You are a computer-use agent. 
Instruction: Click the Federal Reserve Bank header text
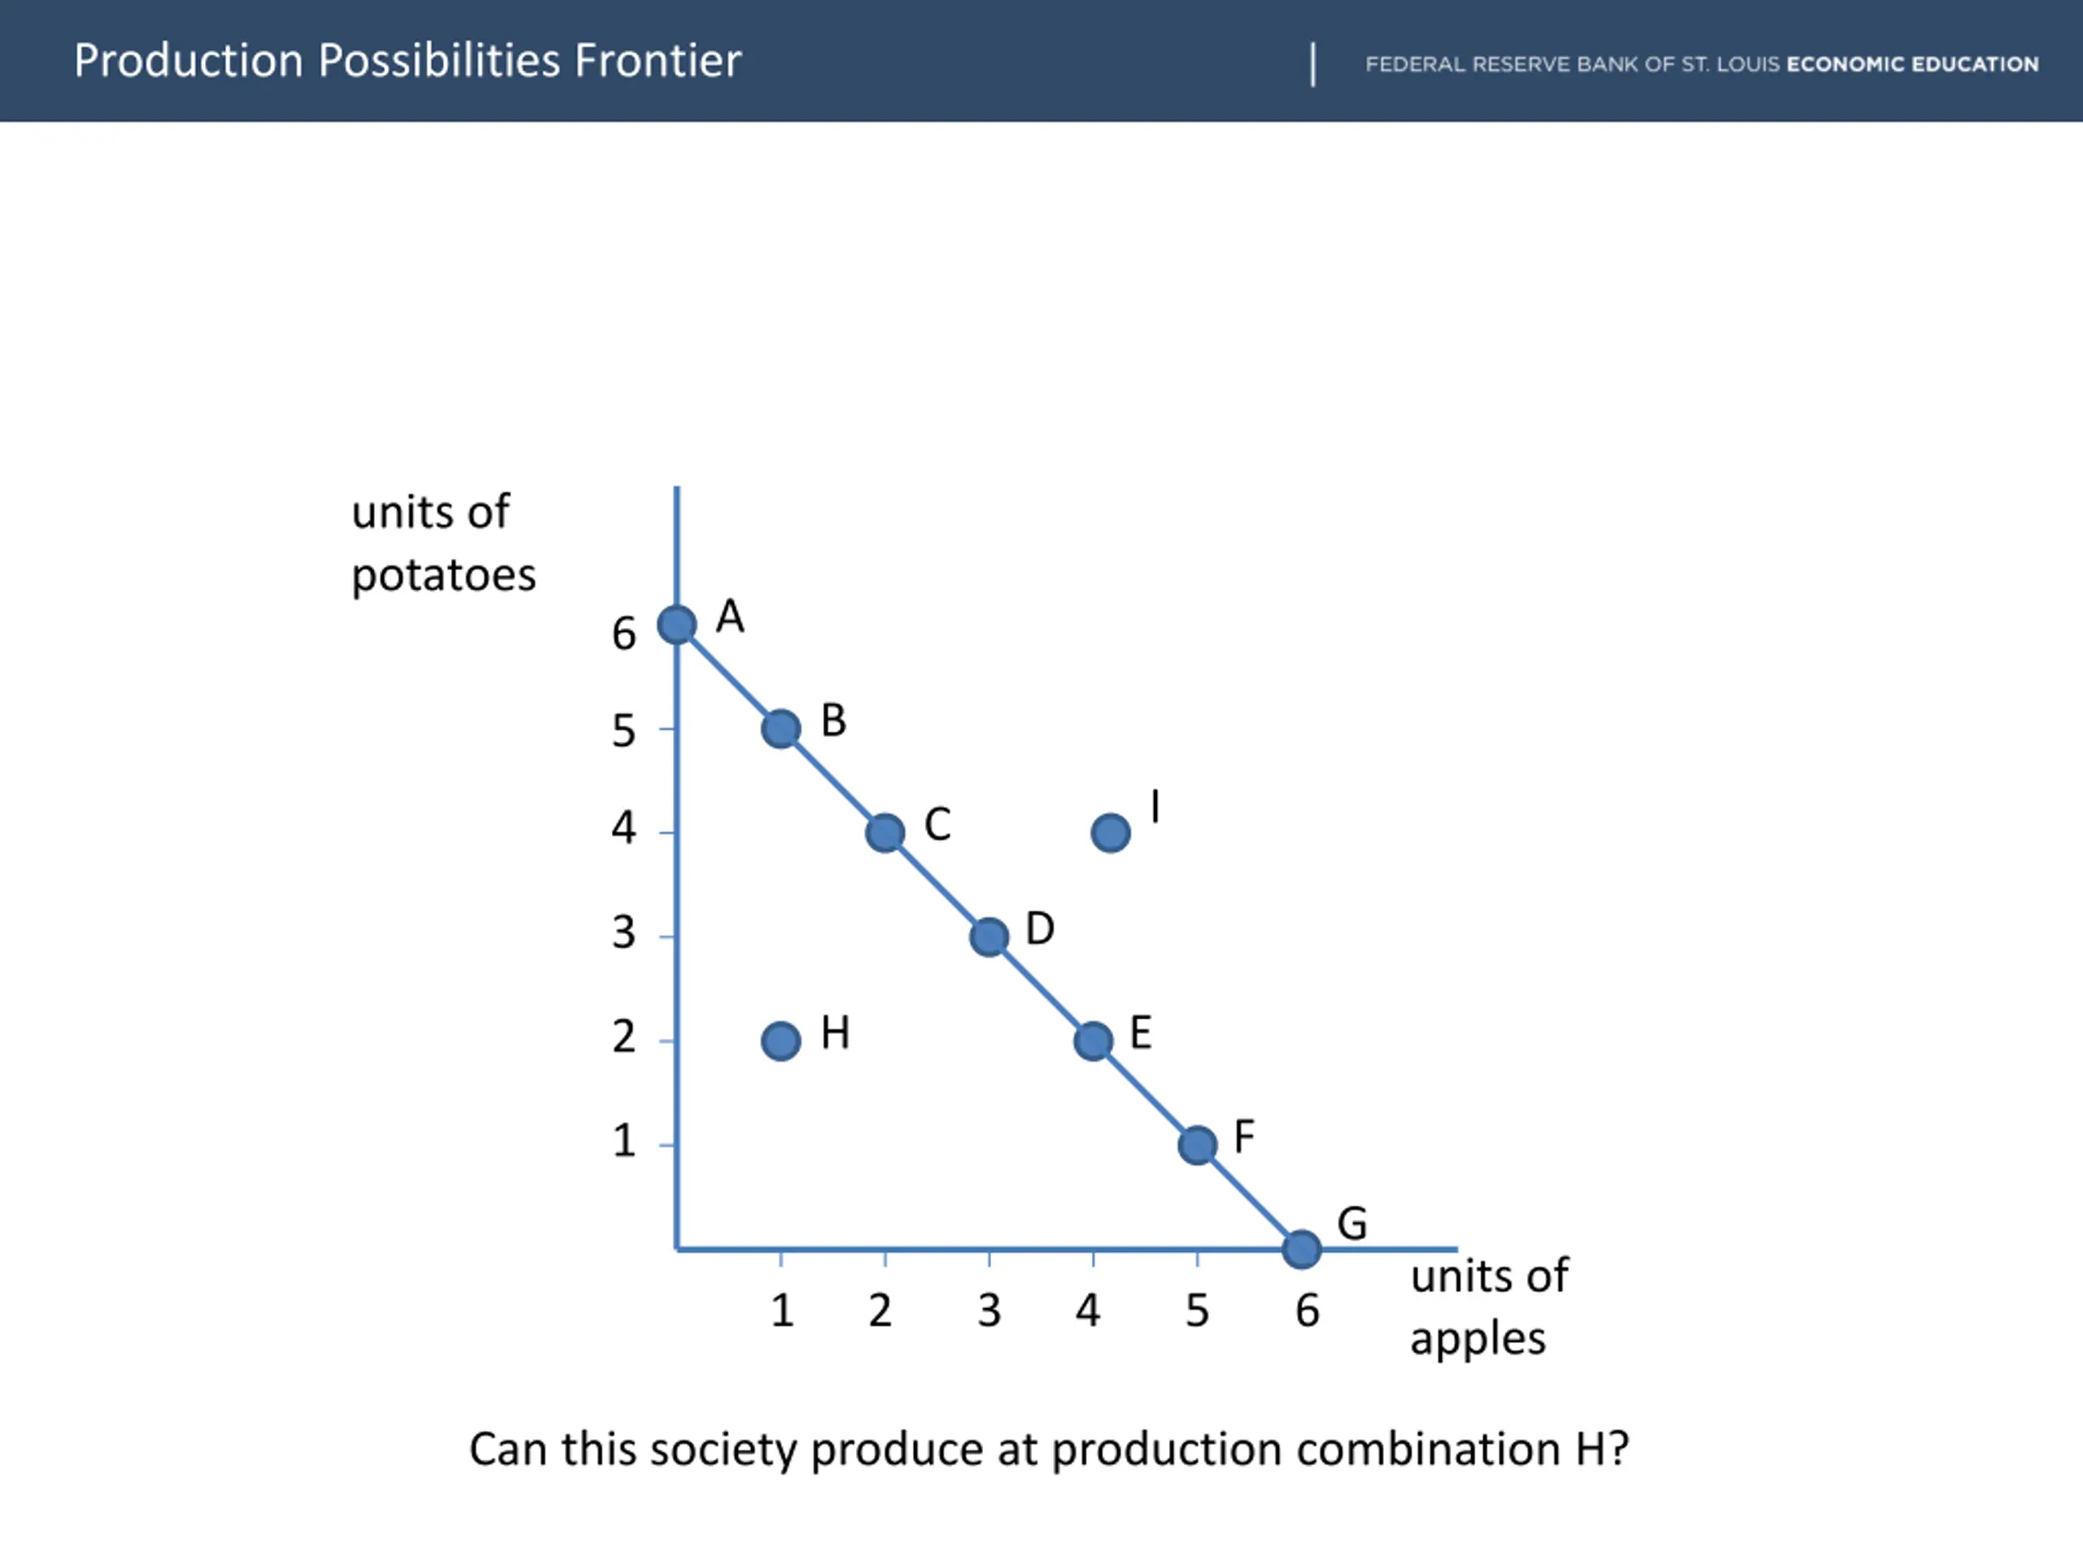[x=1701, y=64]
